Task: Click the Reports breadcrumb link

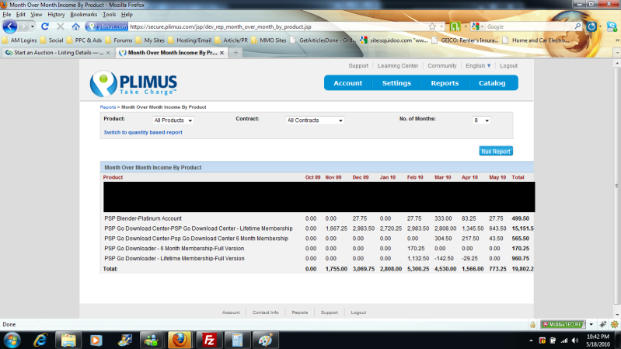Action: pos(108,107)
